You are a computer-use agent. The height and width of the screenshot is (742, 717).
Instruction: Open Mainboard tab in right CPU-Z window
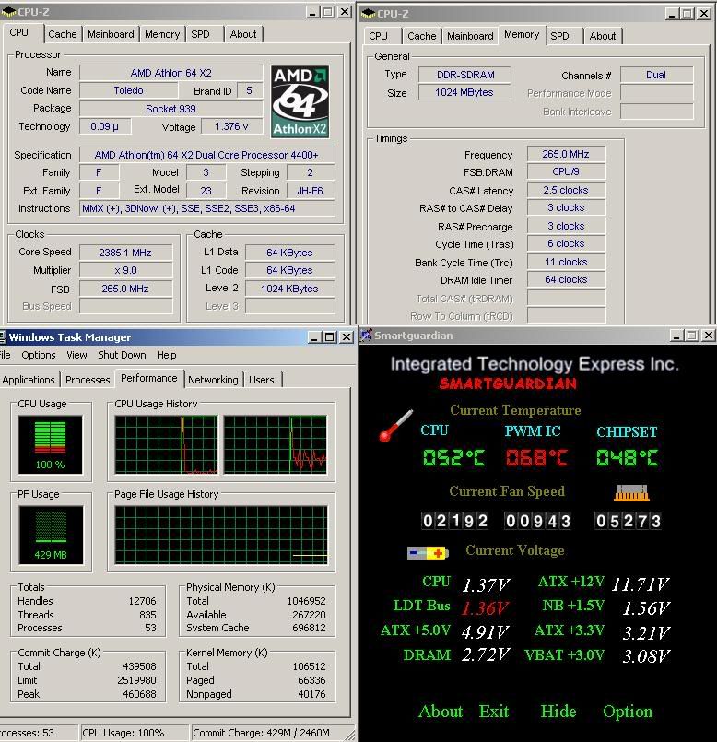470,37
